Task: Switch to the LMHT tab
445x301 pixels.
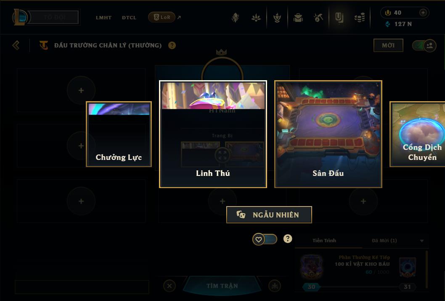Action: [103, 18]
